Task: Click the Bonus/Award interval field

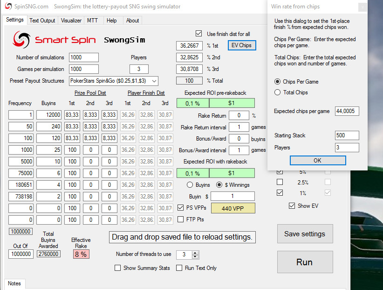Action: tap(239, 150)
